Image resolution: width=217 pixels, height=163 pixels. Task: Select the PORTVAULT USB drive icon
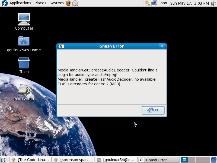pos(24,93)
